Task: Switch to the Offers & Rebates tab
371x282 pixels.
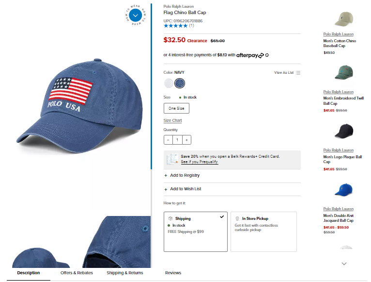Action: pos(77,273)
